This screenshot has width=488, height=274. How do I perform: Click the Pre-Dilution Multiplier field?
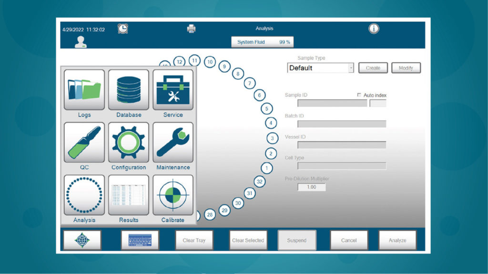[312, 187]
